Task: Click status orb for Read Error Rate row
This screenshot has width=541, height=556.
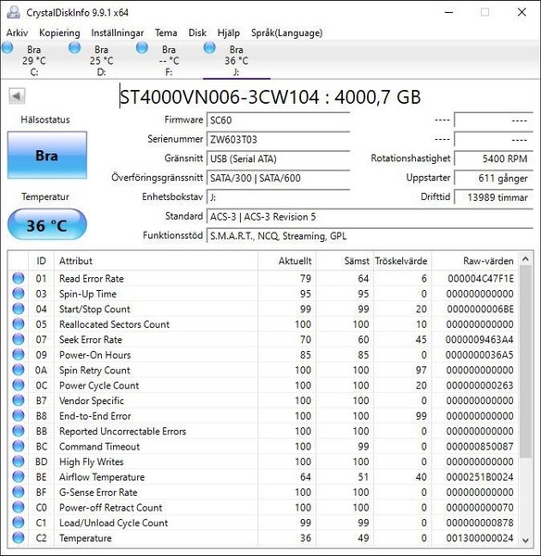Action: click(x=19, y=278)
